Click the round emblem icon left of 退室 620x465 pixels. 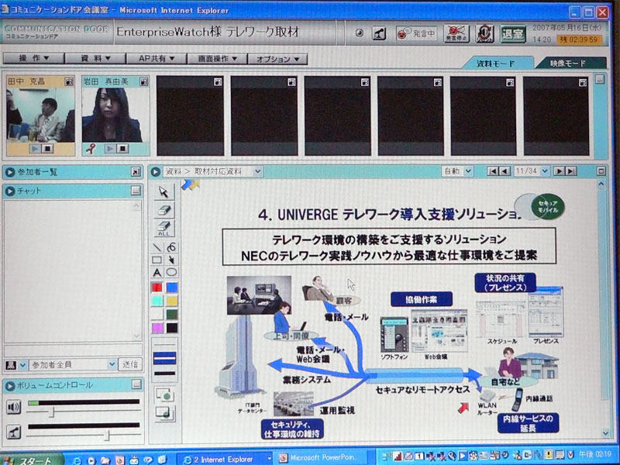click(484, 33)
